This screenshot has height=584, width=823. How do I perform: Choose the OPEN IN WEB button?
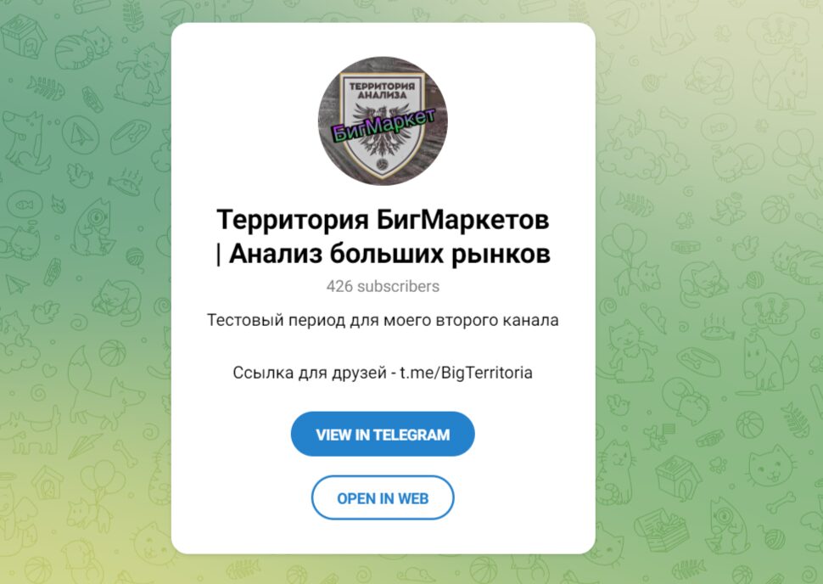pos(383,498)
